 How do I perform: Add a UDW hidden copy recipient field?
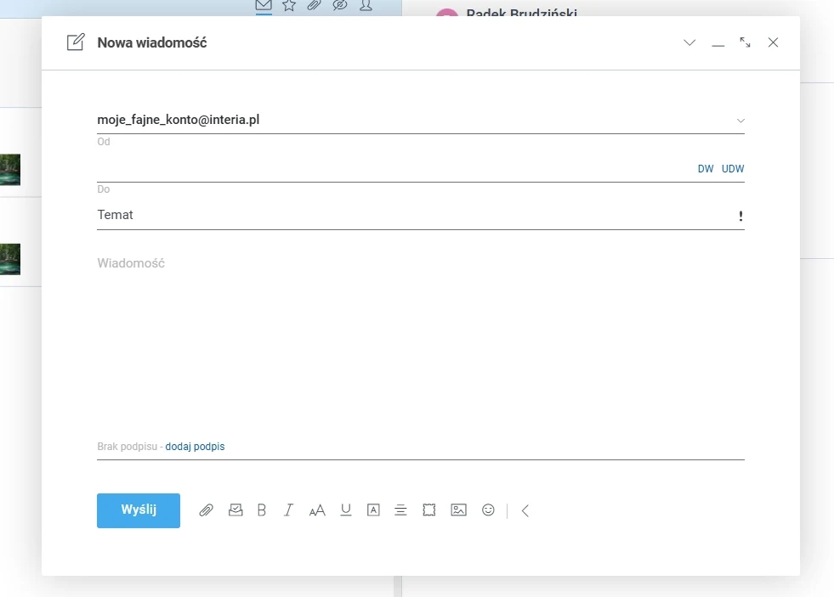[733, 169]
